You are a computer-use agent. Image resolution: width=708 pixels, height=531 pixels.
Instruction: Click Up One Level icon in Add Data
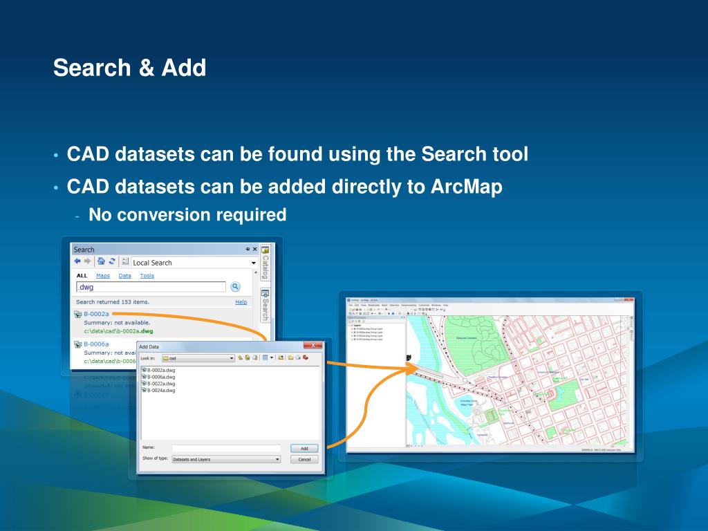[240, 357]
